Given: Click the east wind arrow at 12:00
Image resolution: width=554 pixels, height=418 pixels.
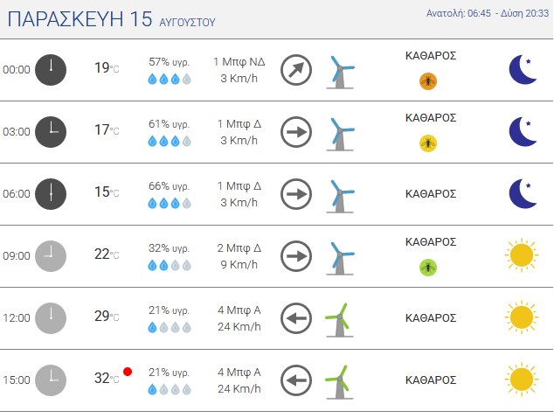Looking at the screenshot, I should pyautogui.click(x=296, y=318).
